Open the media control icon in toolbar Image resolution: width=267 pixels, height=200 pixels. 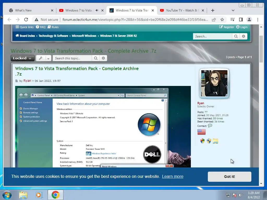coord(232,20)
